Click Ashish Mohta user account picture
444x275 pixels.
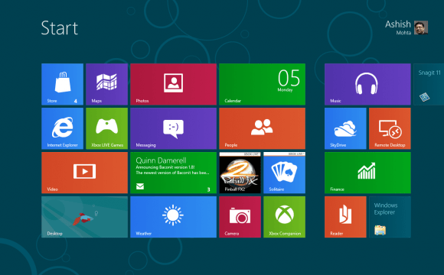coord(421,27)
